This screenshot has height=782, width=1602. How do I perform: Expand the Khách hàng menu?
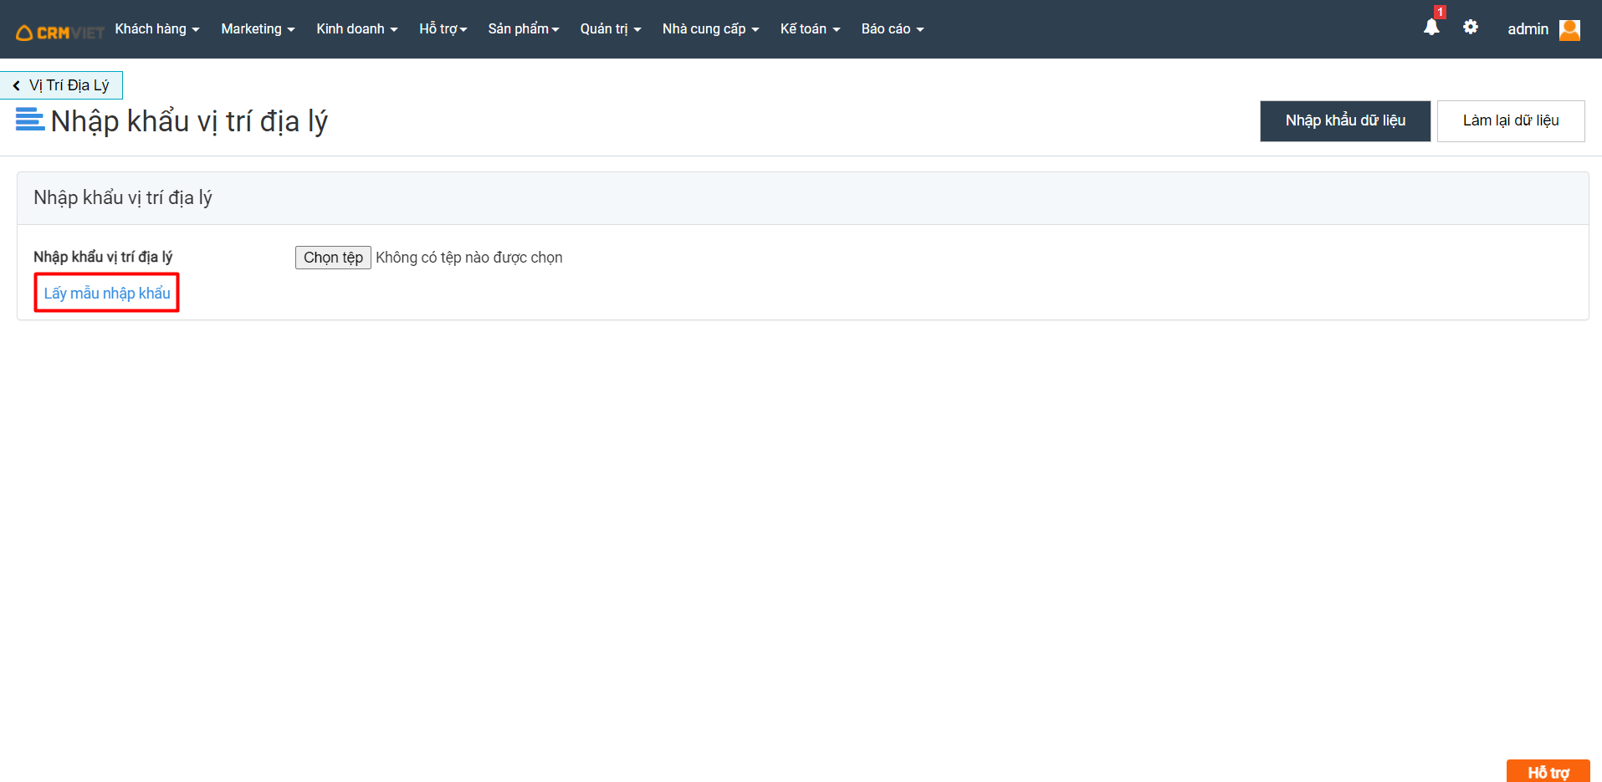157,29
